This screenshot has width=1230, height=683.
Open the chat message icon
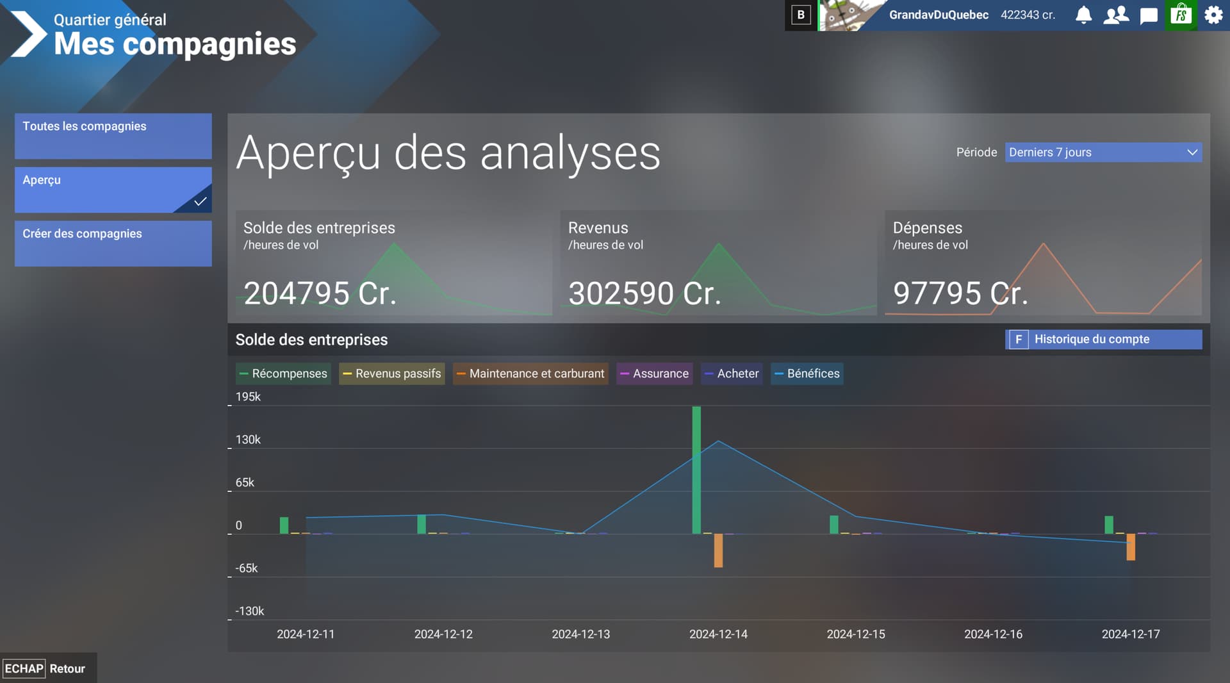tap(1149, 15)
